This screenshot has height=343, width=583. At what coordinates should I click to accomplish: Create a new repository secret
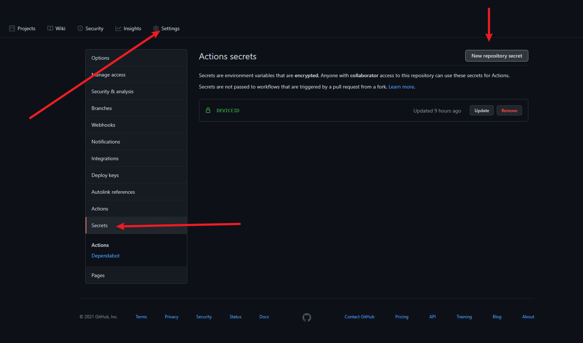click(x=496, y=56)
